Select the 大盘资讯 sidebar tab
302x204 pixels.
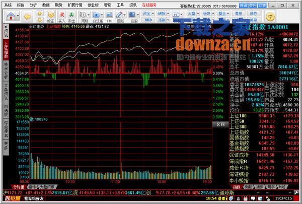click(x=6, y=91)
